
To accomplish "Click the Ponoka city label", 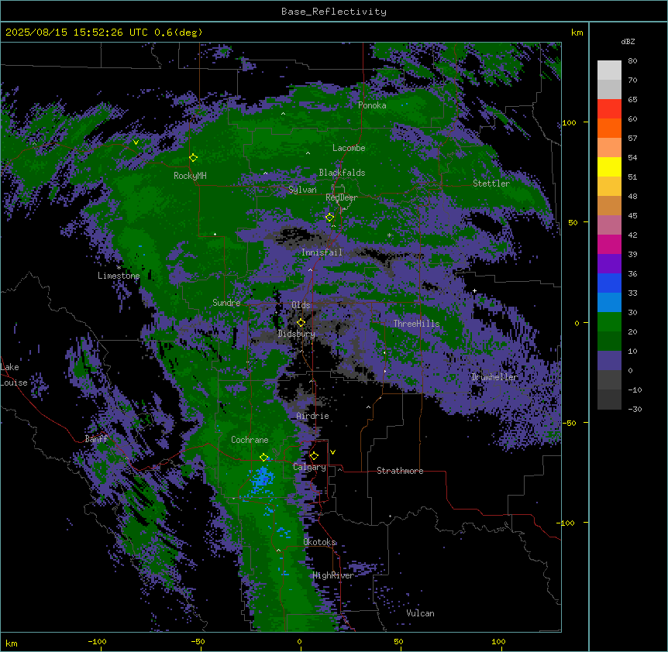I will 372,105.
